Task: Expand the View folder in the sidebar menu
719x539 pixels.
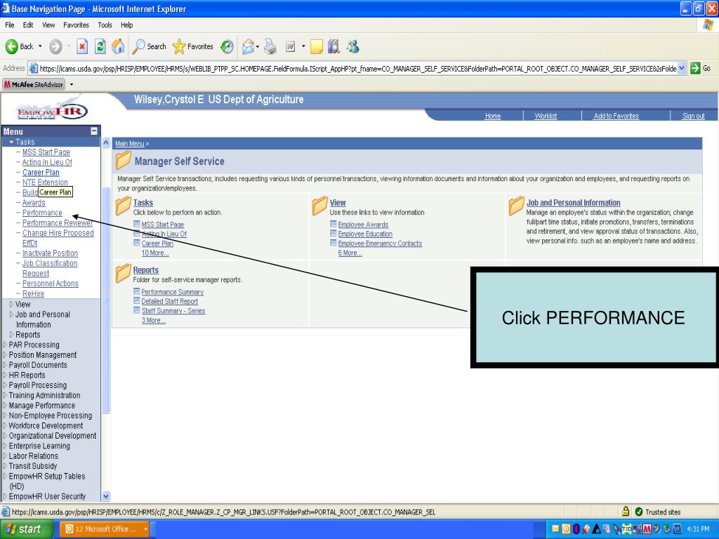Action: (11, 304)
